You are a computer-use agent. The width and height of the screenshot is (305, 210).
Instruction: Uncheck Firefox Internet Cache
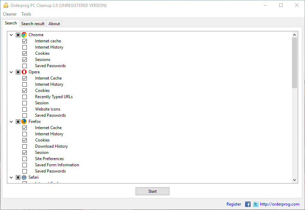[24, 128]
